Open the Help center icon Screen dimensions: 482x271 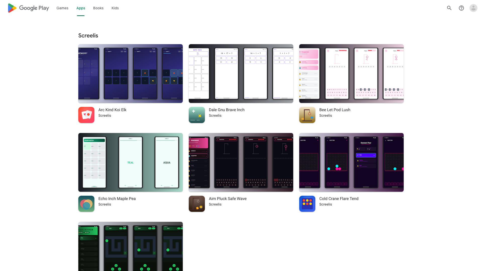(461, 8)
